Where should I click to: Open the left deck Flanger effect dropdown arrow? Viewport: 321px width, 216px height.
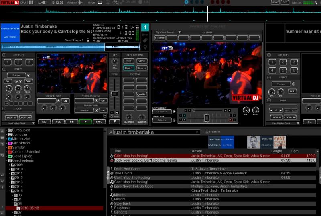point(28,75)
